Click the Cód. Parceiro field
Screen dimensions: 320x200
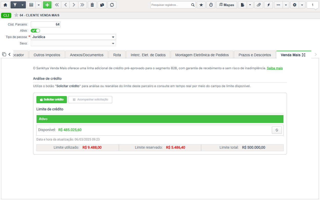46,25
